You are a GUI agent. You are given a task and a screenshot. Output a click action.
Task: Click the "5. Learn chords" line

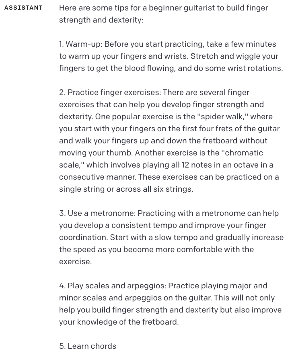88,346
